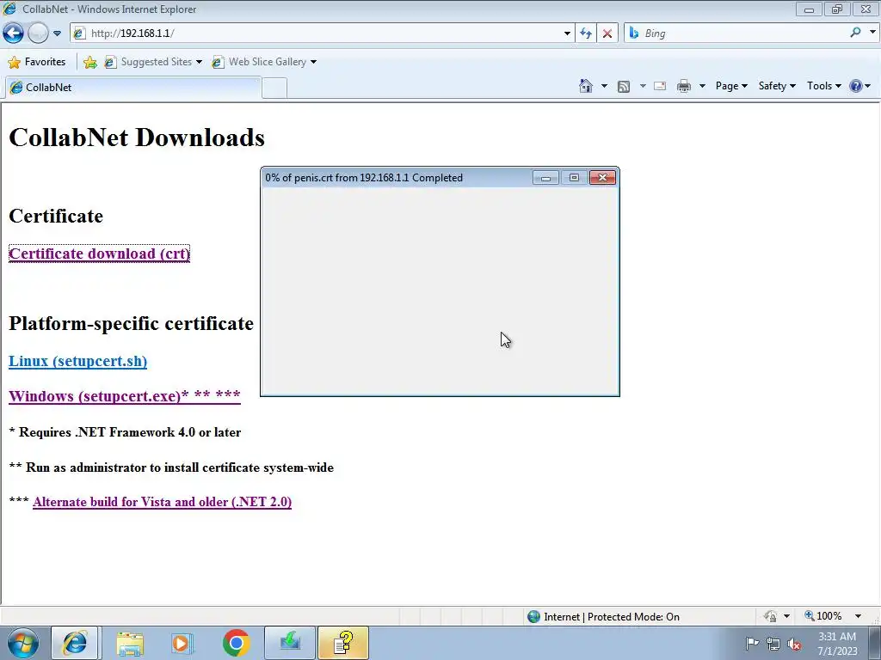
Task: Close the penis.crt download dialog
Action: pos(602,177)
